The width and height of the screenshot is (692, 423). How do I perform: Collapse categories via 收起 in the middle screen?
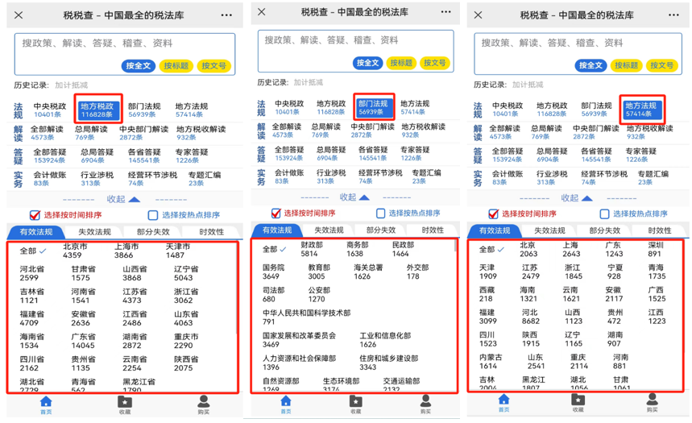[x=354, y=197]
